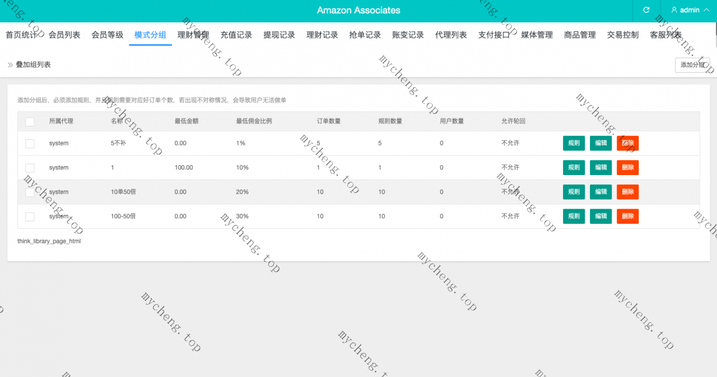
Task: Switch to the 会员列表 tab
Action: [x=64, y=35]
